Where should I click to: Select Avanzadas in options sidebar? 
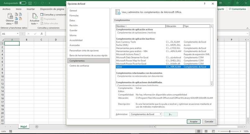pyautogui.click(x=88, y=45)
